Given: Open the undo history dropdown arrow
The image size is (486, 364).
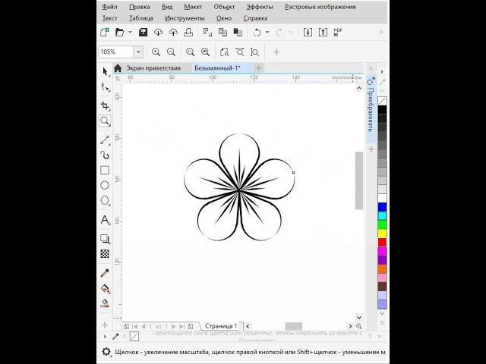Looking at the screenshot, I should 267,32.
